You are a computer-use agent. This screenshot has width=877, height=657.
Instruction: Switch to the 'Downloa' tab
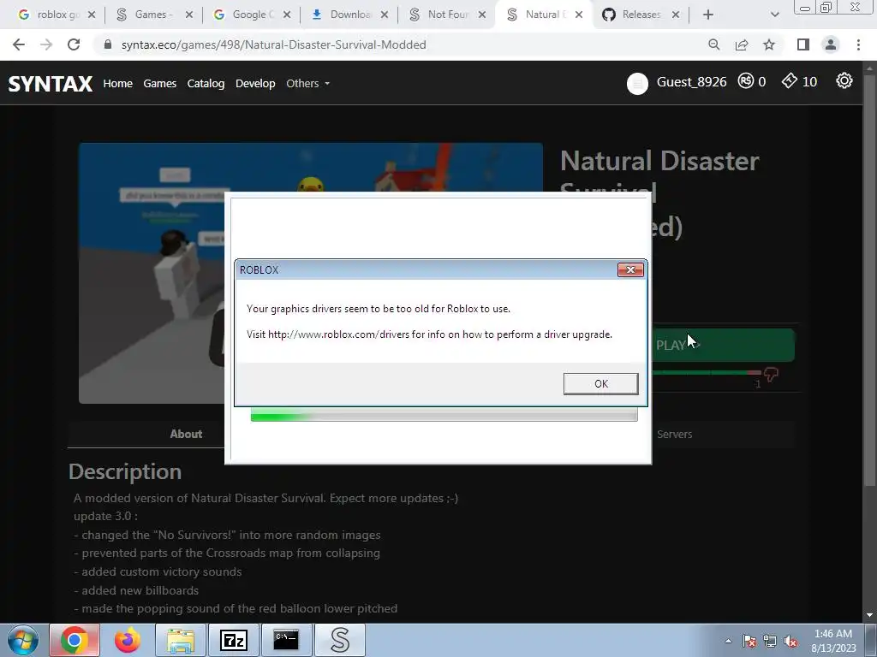click(350, 15)
